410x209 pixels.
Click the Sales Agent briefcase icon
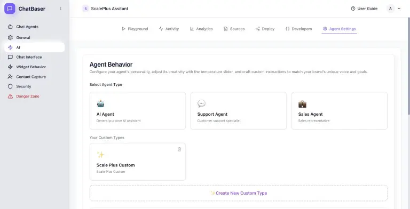(x=302, y=104)
